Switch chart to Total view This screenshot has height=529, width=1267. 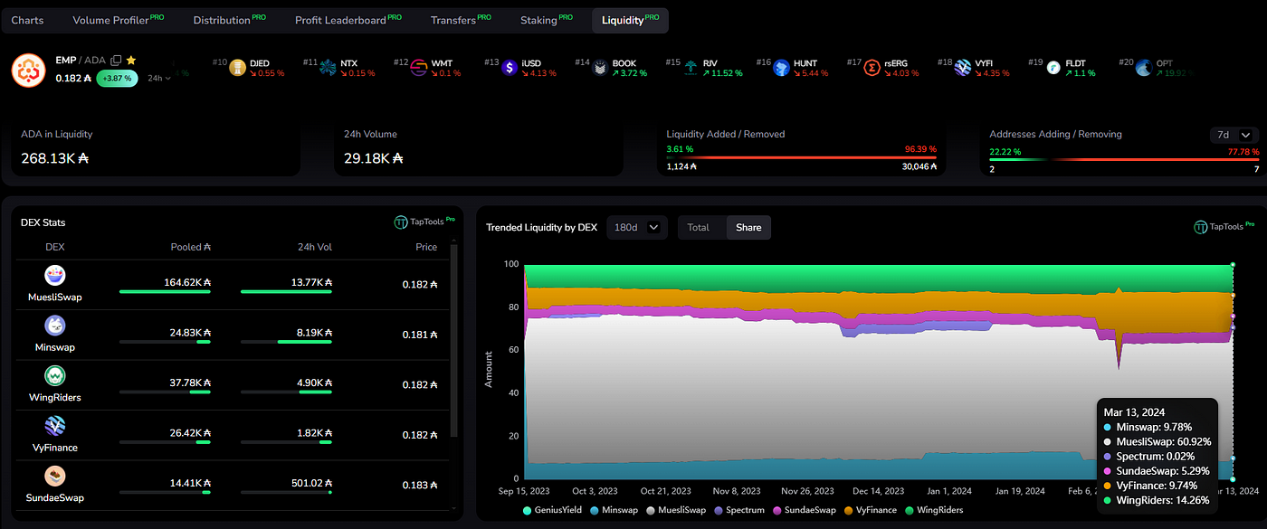click(699, 227)
